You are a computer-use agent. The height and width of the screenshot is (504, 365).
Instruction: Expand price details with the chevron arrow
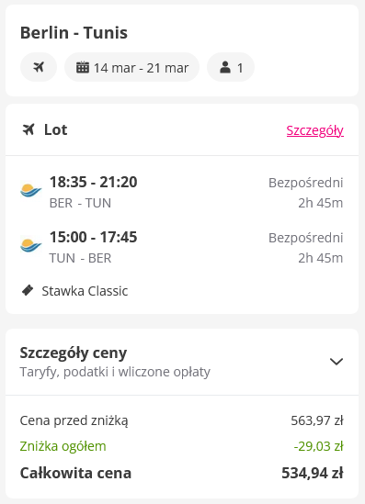coord(336,362)
